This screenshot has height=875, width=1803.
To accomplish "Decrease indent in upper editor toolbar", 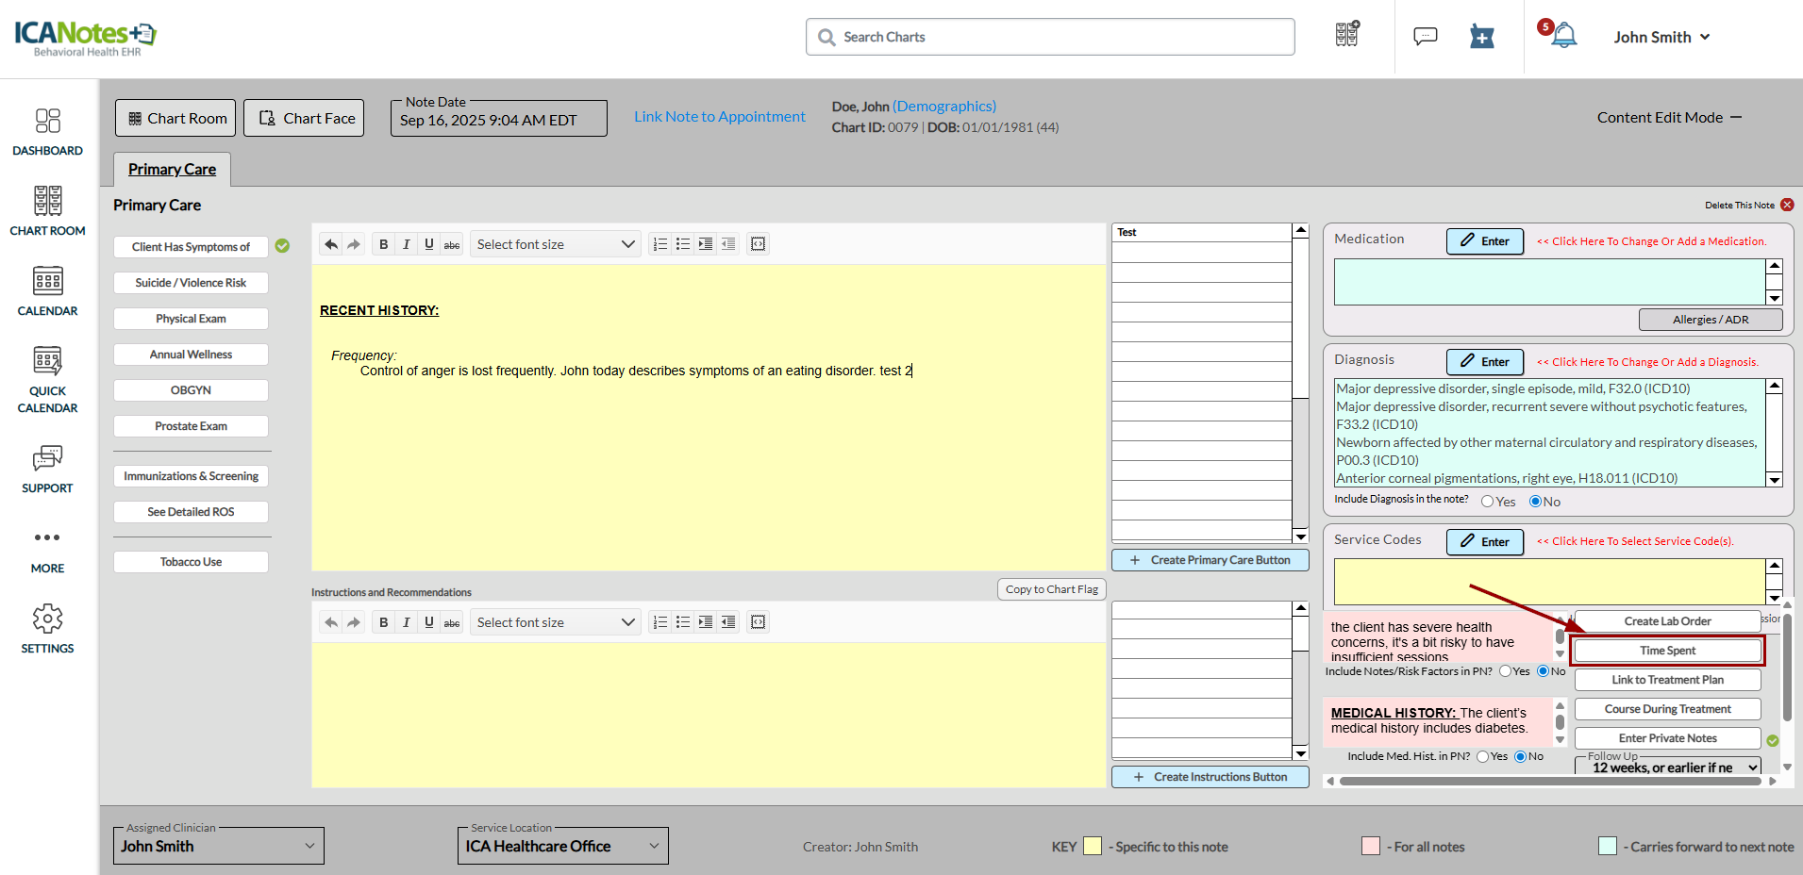I will pos(727,244).
